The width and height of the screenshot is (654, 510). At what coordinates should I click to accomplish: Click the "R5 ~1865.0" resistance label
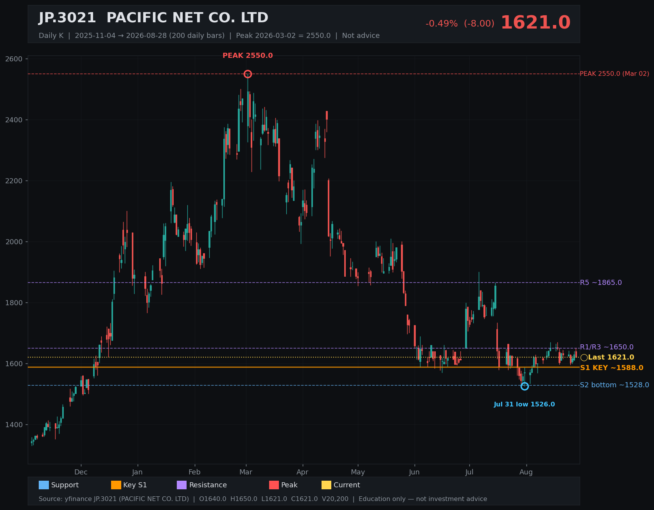coord(601,283)
